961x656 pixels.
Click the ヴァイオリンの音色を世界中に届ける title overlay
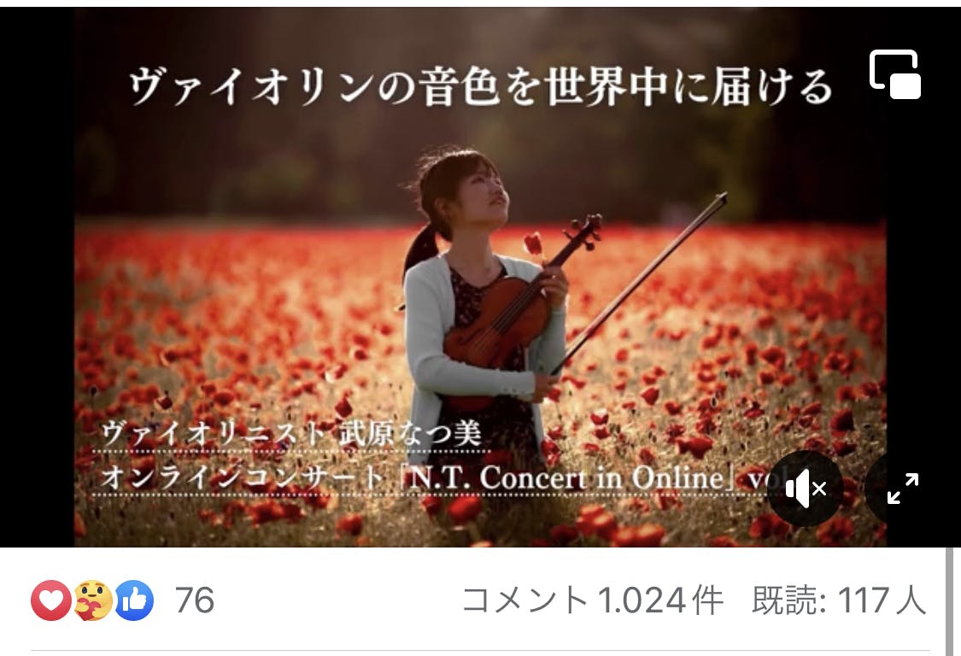480,86
